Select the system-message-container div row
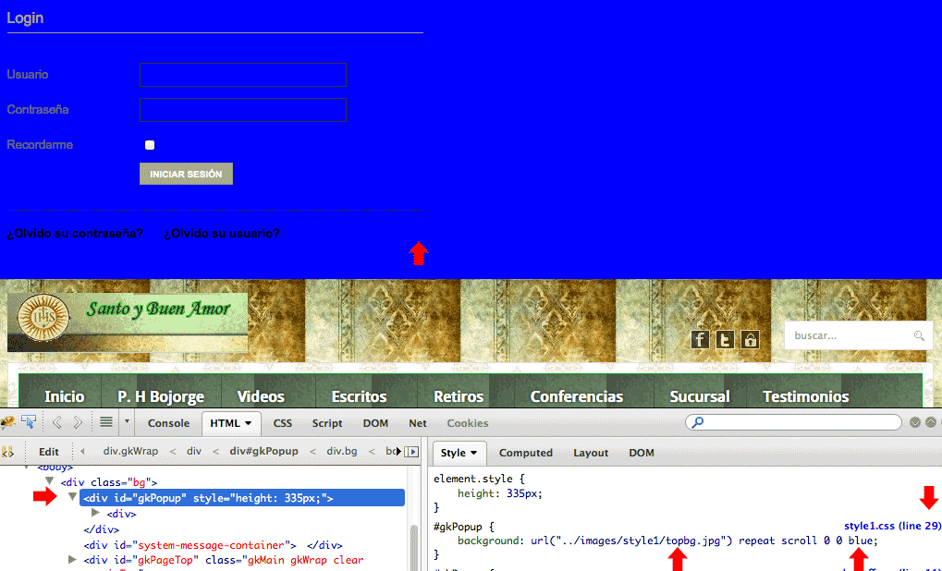This screenshot has height=571, width=942. 214,545
